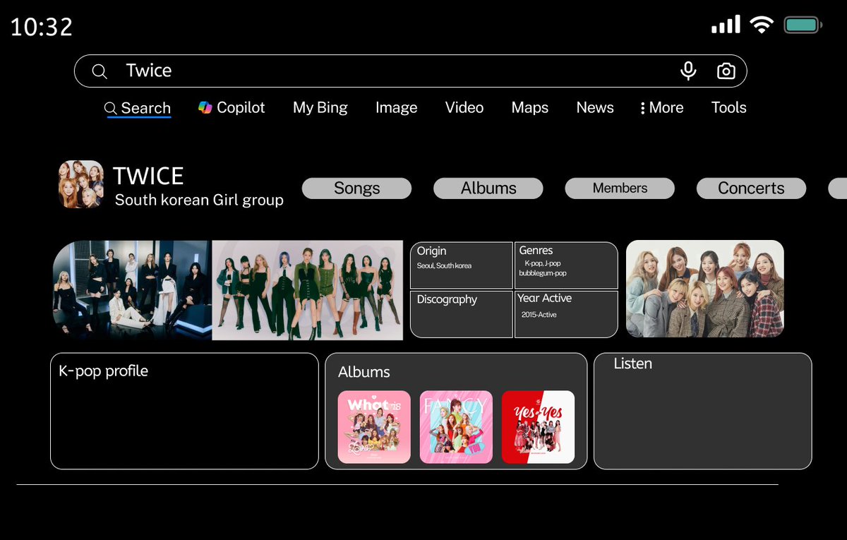Open the dark-outfit group photo
The image size is (847, 540).
(x=132, y=290)
